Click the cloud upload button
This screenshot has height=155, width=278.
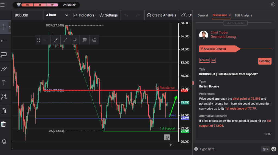point(186,15)
